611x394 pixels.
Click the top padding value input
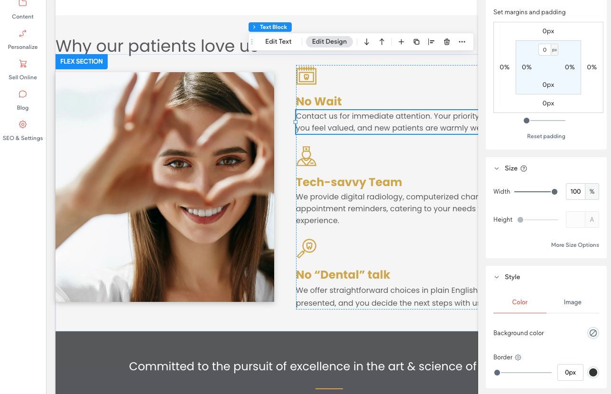[x=545, y=50]
